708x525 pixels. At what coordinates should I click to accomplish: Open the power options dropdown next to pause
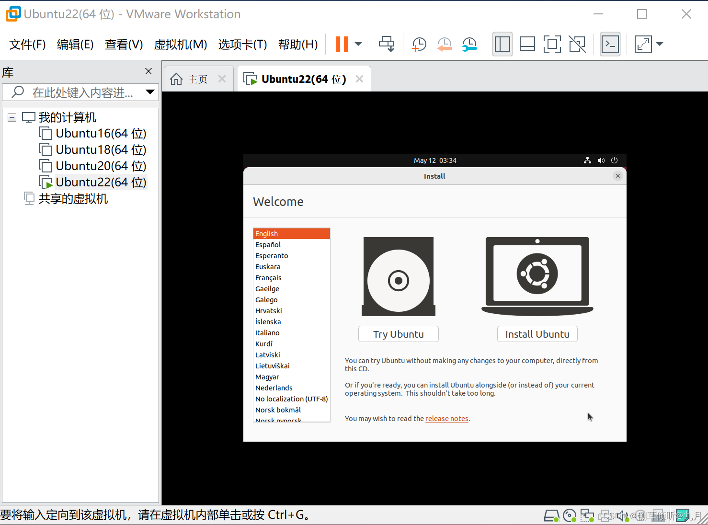(358, 44)
